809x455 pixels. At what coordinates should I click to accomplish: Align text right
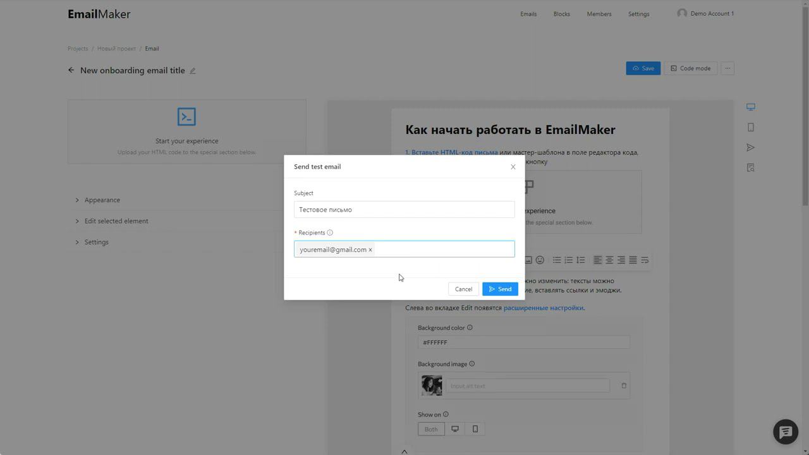(x=621, y=260)
